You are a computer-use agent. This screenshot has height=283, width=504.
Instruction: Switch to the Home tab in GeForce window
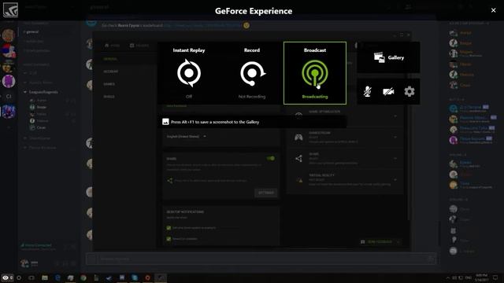112,46
